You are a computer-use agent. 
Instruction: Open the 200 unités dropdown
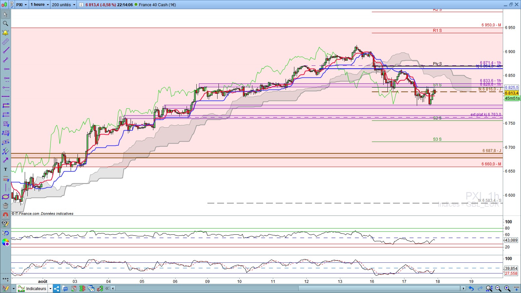tap(63, 5)
